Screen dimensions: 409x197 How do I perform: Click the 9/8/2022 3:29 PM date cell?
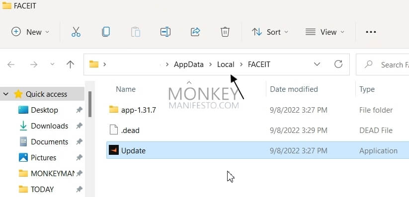[298, 130]
